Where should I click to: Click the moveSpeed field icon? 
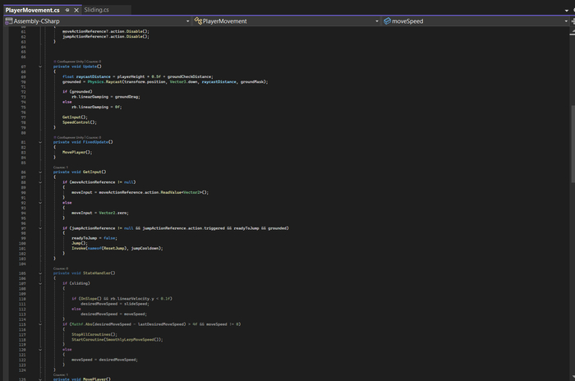387,21
